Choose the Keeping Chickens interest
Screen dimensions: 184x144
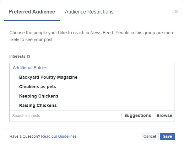[x=39, y=96]
